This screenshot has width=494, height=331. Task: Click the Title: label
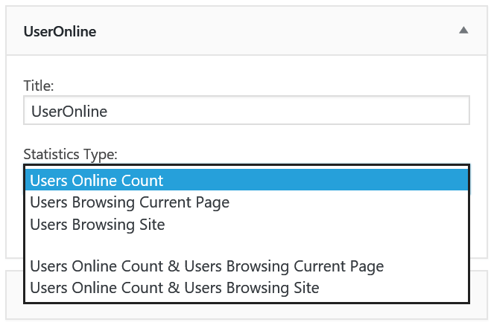click(x=39, y=86)
